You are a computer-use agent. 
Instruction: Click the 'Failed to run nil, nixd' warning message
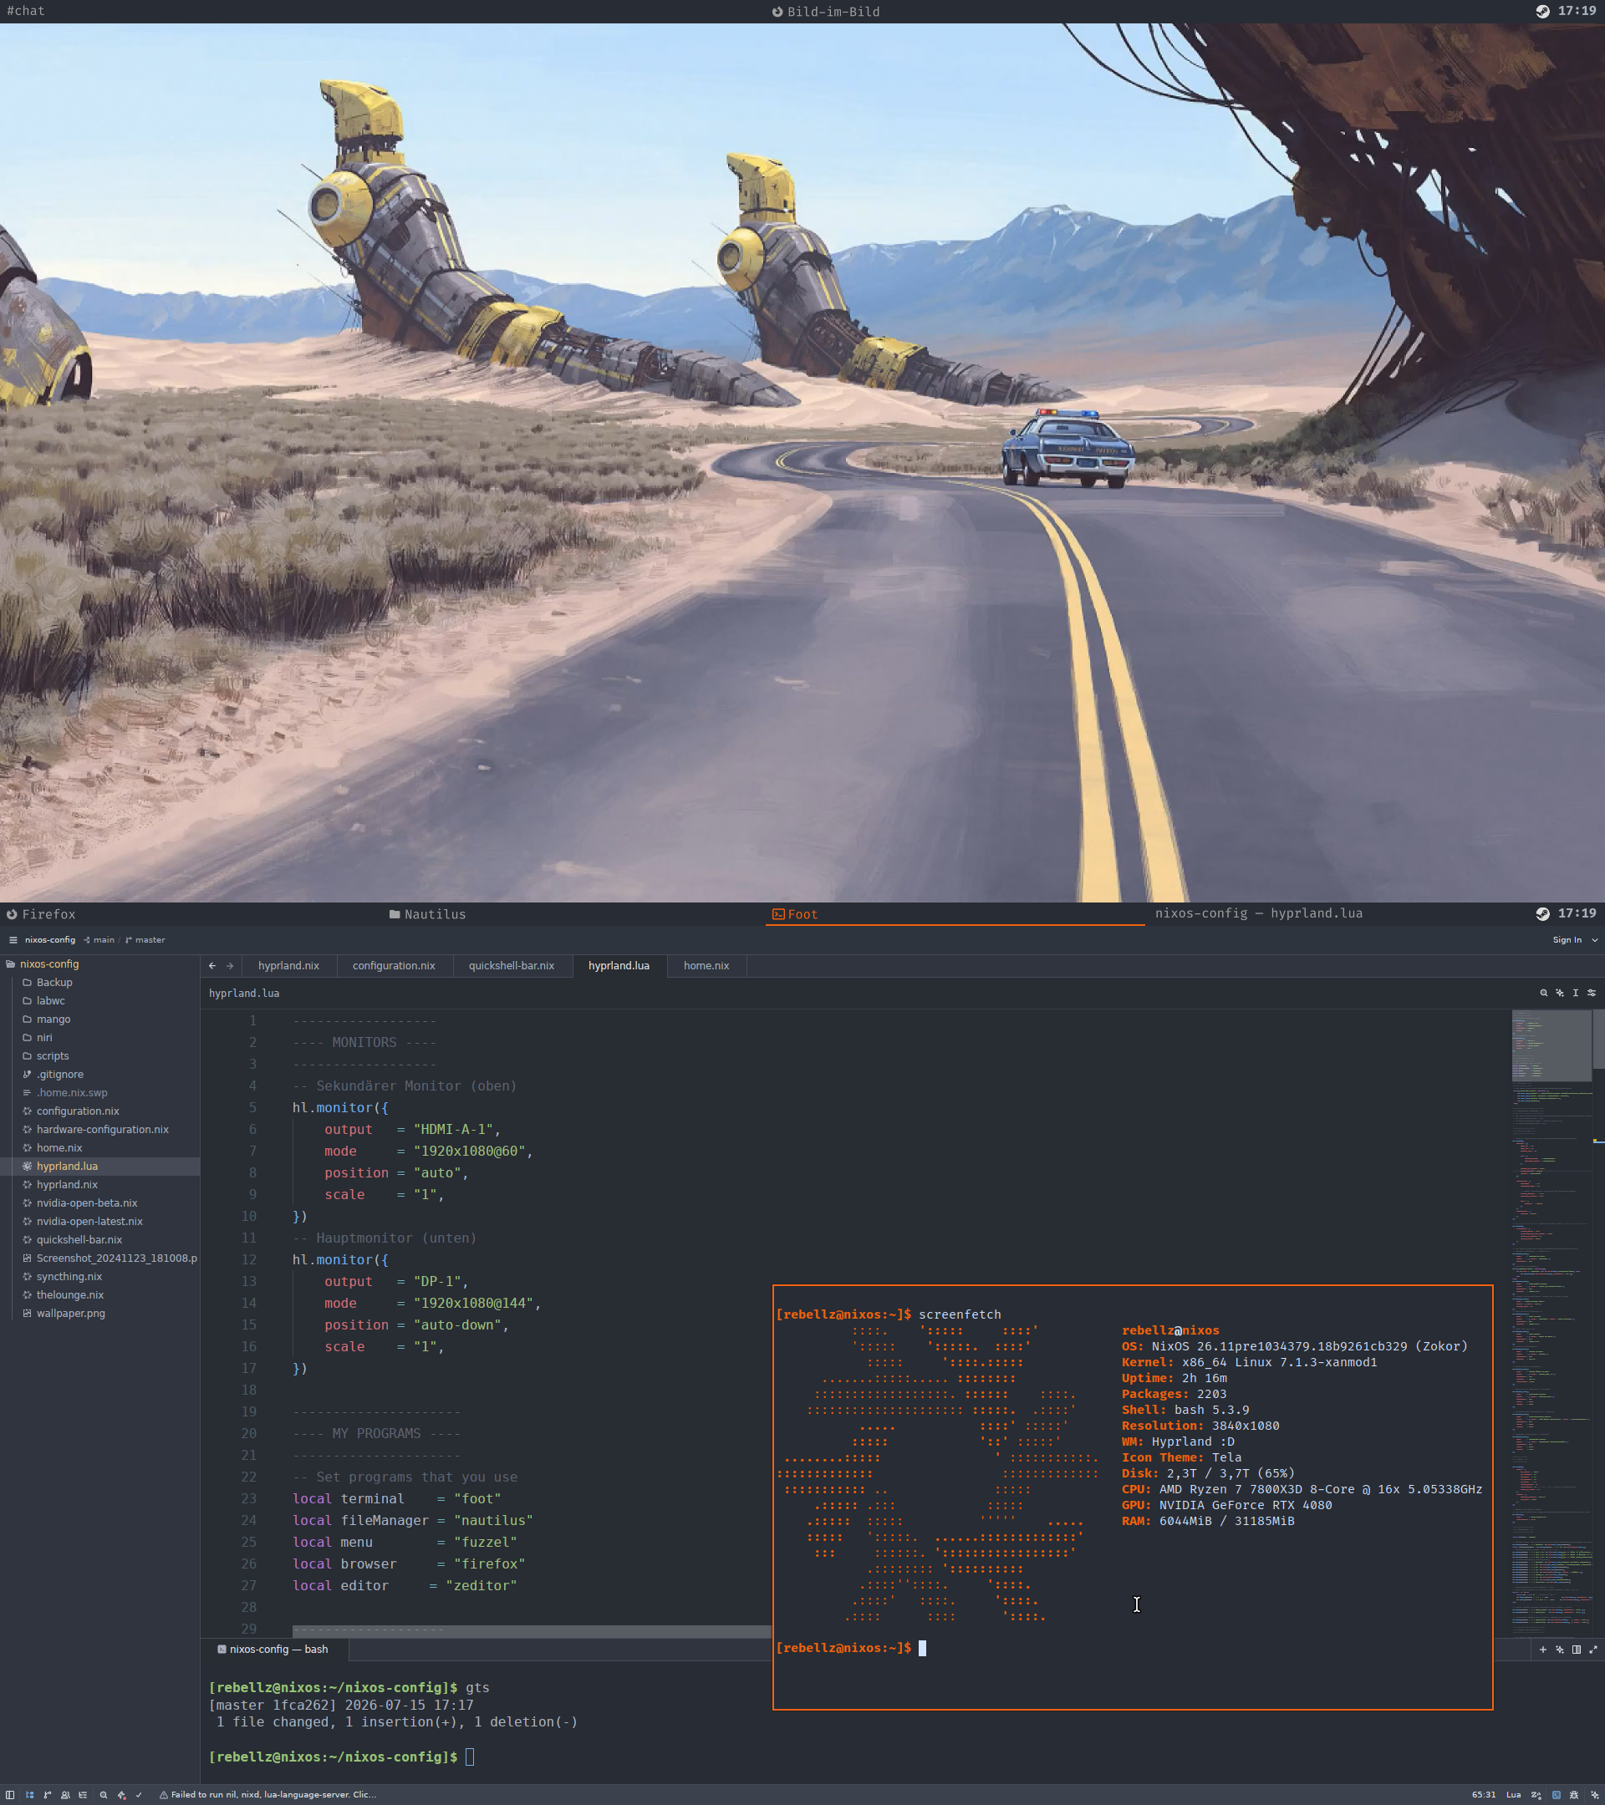point(267,1794)
